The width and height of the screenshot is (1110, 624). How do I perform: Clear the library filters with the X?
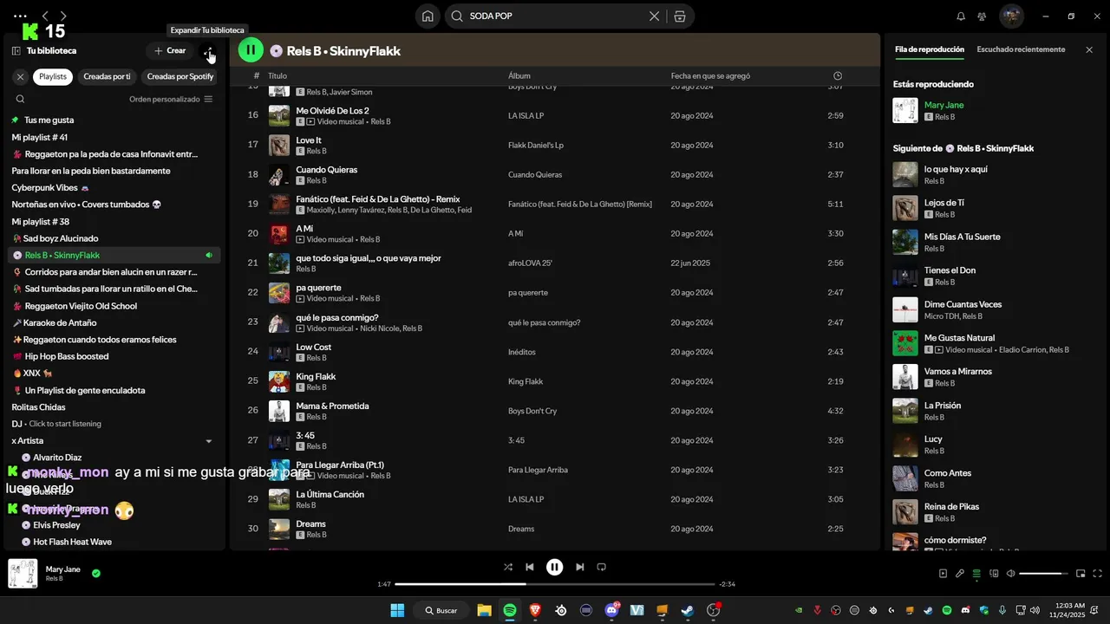coord(20,76)
